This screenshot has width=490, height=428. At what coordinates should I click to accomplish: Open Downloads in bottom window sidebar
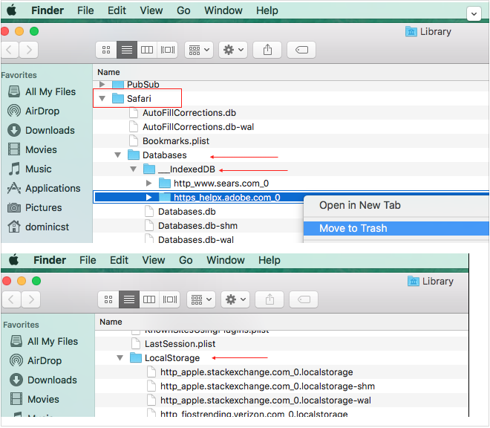tap(44, 380)
